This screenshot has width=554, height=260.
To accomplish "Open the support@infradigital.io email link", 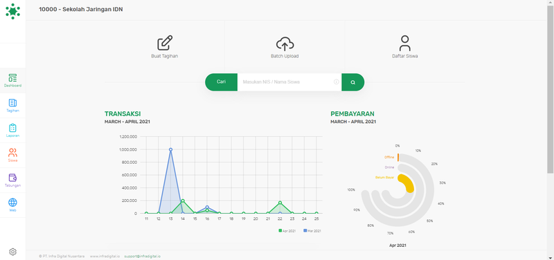I will coord(143,257).
